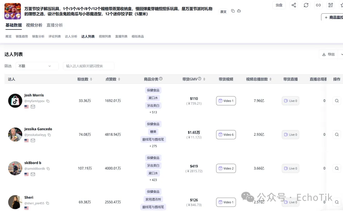The height and width of the screenshot is (211, 343).
Task: Open the 销售趋势 sub-tab
Action: click(x=22, y=36)
